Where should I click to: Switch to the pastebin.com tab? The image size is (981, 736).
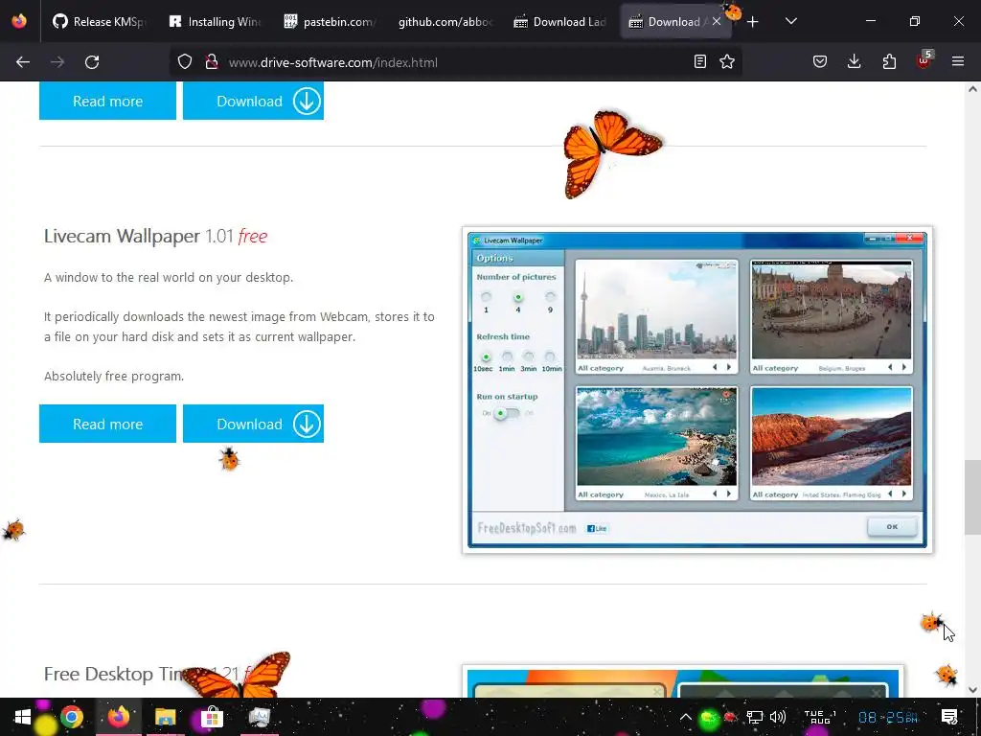(x=330, y=21)
